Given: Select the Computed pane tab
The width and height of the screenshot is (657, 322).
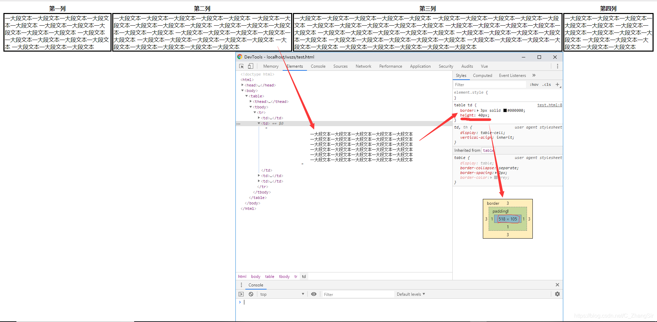Looking at the screenshot, I should [x=482, y=76].
